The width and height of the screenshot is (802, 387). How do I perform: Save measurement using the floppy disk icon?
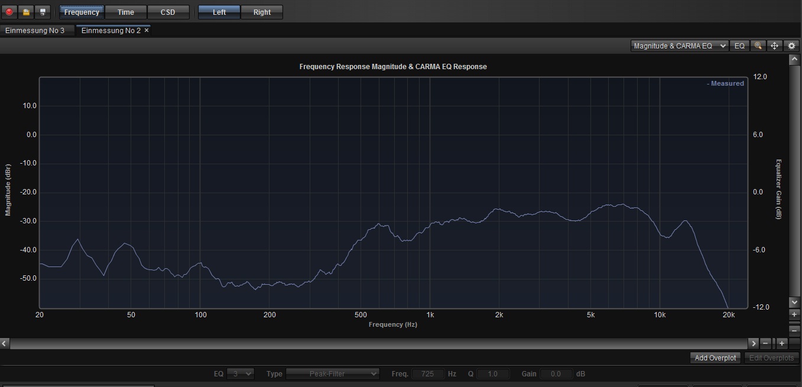pos(43,12)
